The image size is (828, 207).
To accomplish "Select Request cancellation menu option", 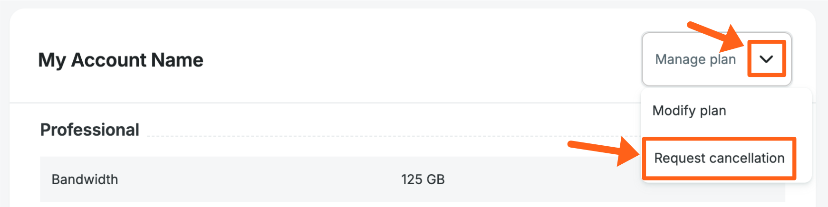I will click(719, 158).
